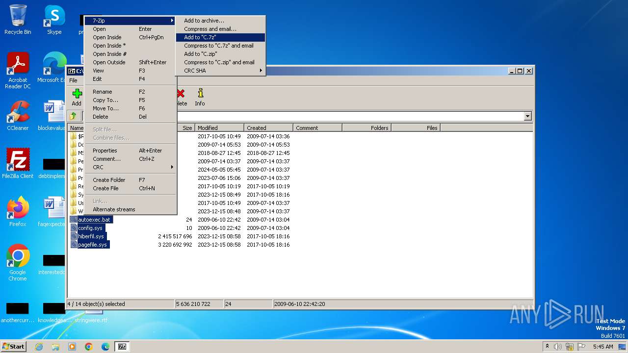
Task: Choose Open Outside menu entry
Action: [131, 62]
